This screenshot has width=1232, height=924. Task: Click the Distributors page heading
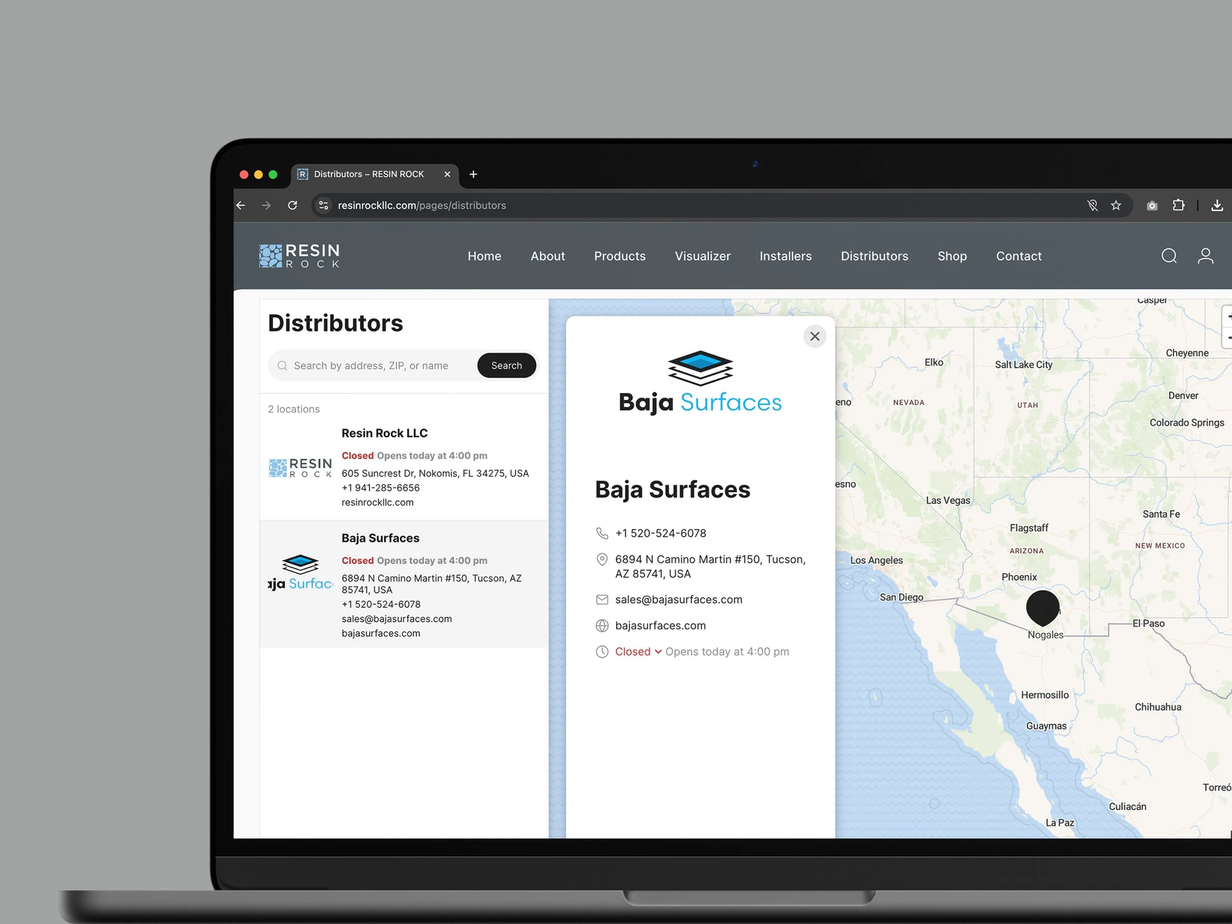335,324
